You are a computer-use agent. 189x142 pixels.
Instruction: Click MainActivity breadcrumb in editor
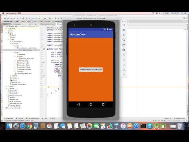point(53,27)
